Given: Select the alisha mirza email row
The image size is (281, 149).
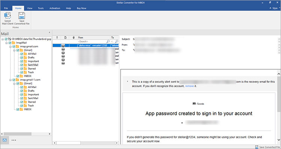Looking at the screenshot, I should coord(86,46).
